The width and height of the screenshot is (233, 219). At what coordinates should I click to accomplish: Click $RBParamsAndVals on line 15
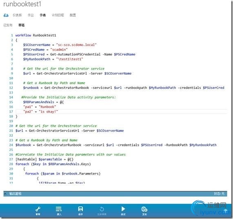[x=39, y=102]
